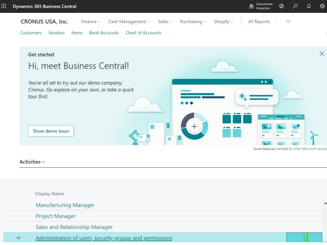
Task: Open the notifications bell
Action: (309, 6)
